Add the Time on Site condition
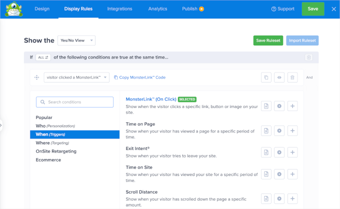This screenshot has width=340, height=209. (292, 174)
